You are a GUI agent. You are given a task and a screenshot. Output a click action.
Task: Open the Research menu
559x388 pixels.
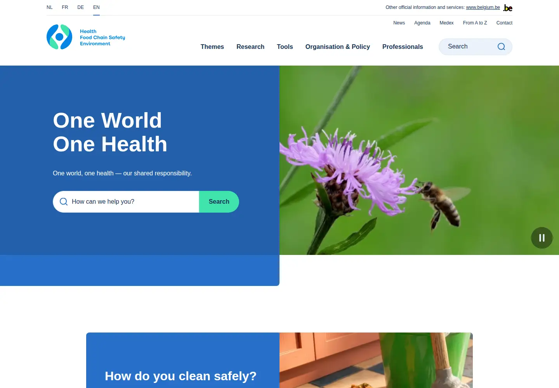click(250, 47)
